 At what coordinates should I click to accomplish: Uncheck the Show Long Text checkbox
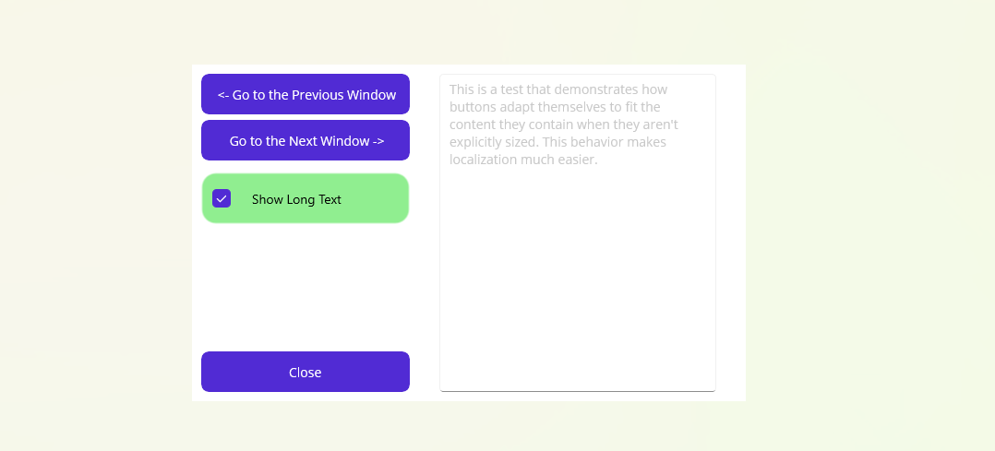(222, 198)
